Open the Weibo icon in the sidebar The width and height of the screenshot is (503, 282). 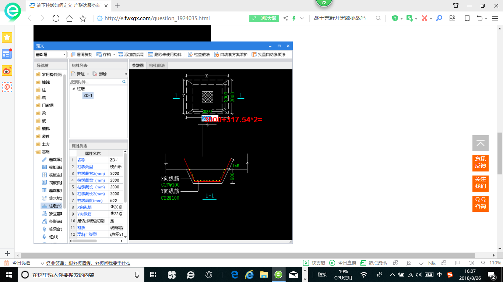(7, 71)
